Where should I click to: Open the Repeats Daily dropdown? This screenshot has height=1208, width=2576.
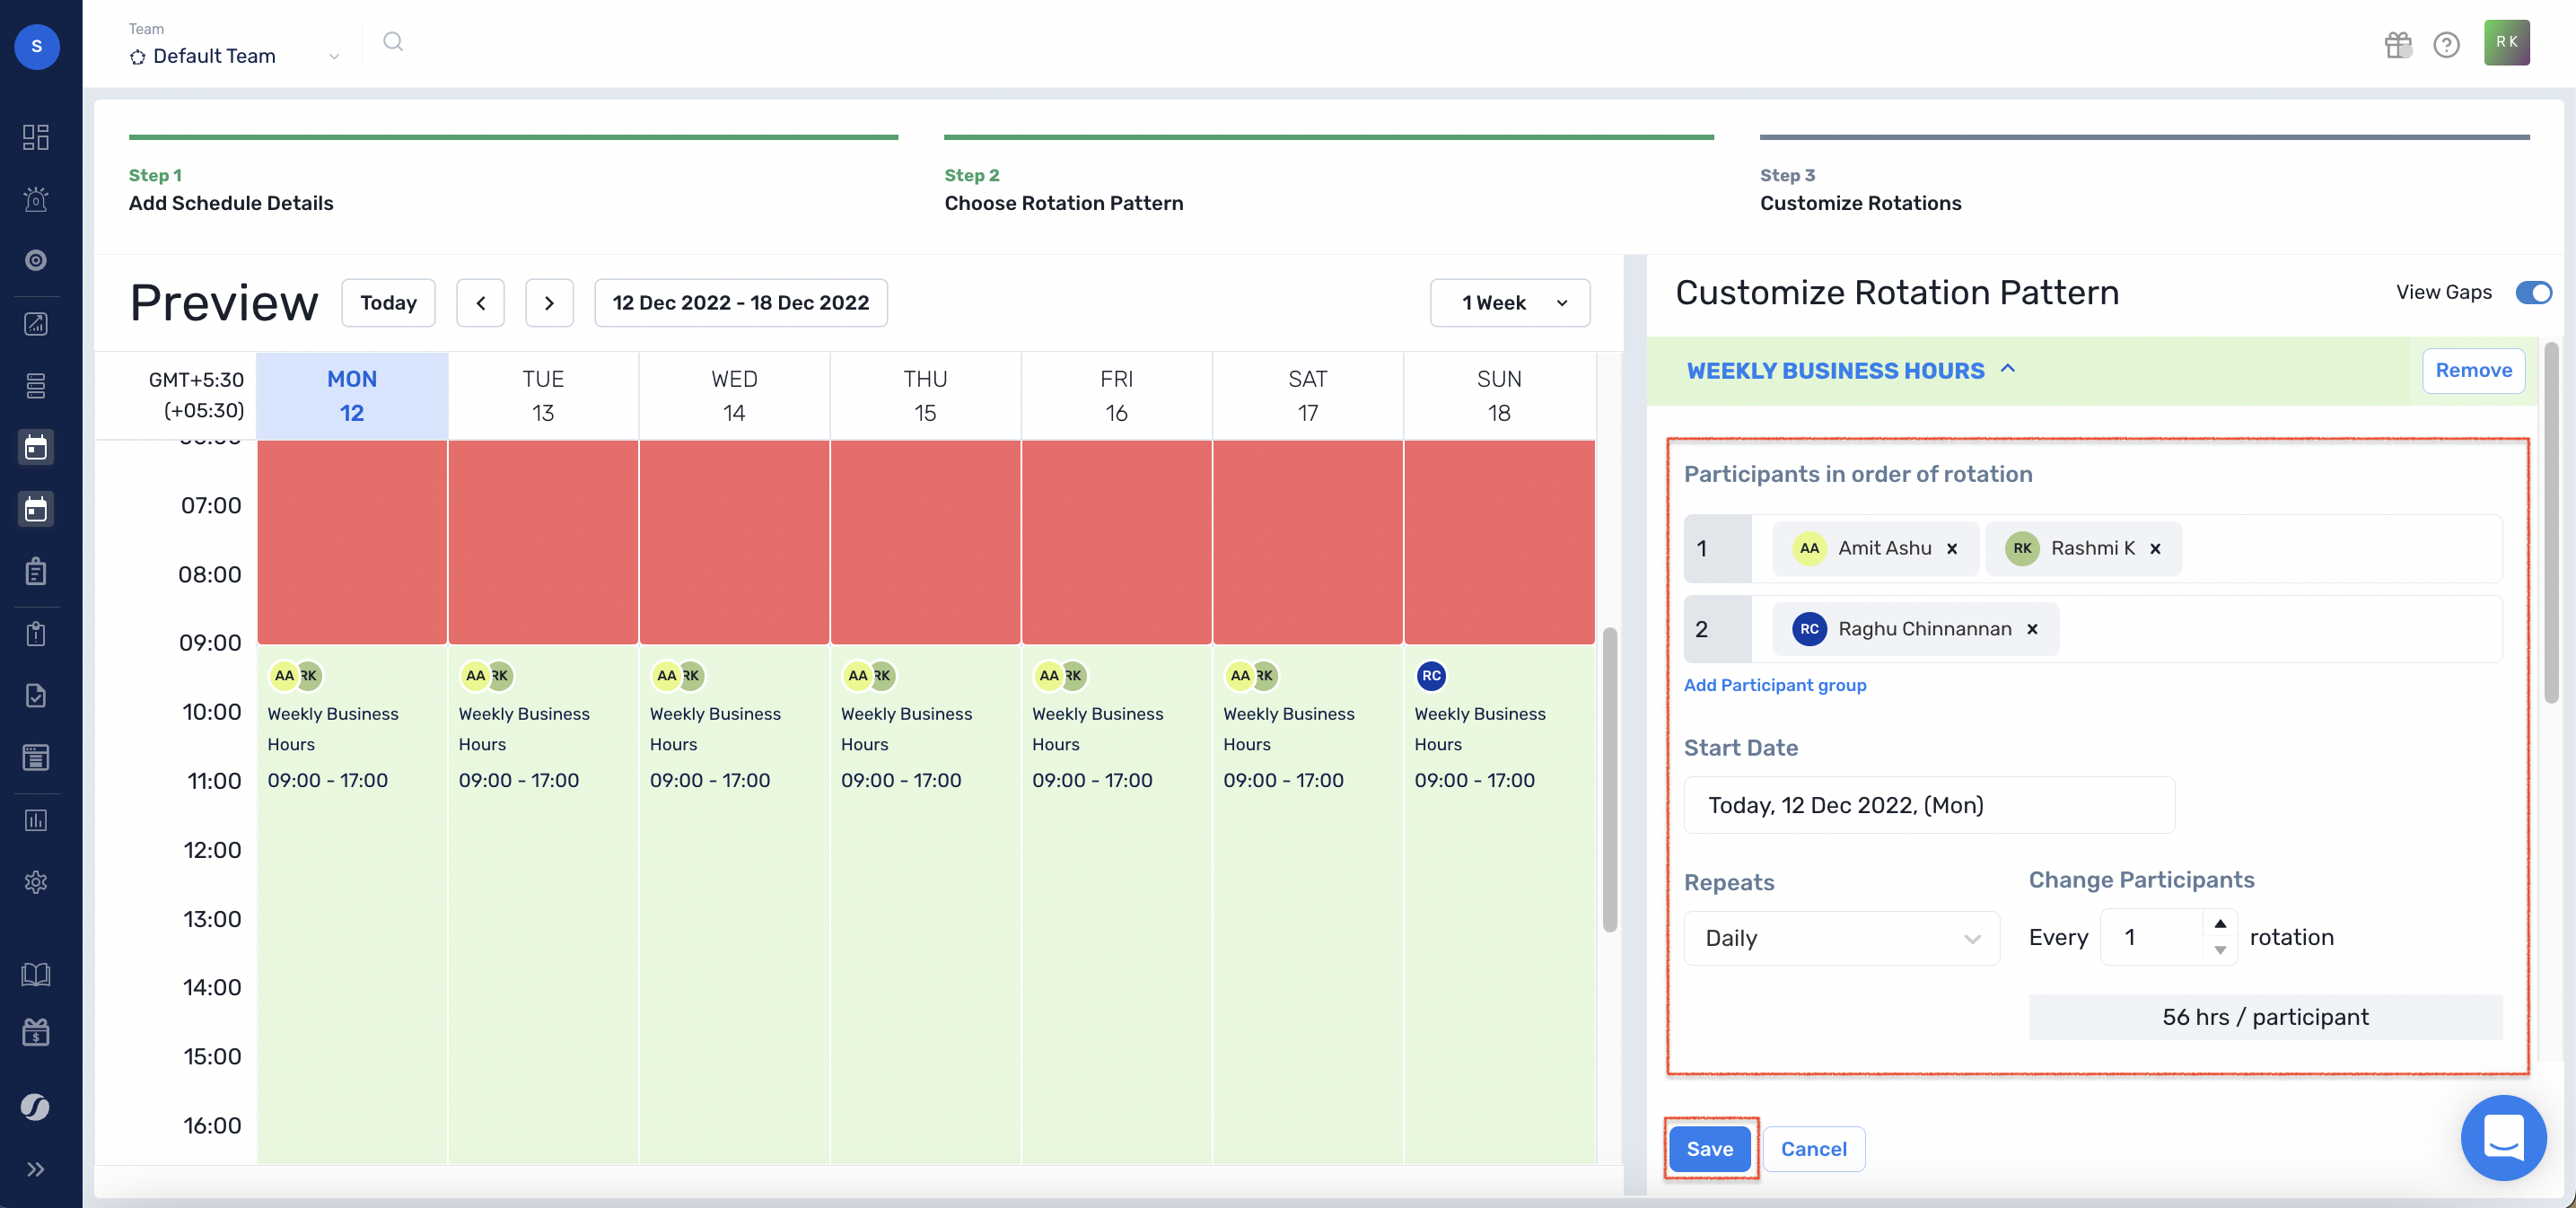coord(1841,938)
